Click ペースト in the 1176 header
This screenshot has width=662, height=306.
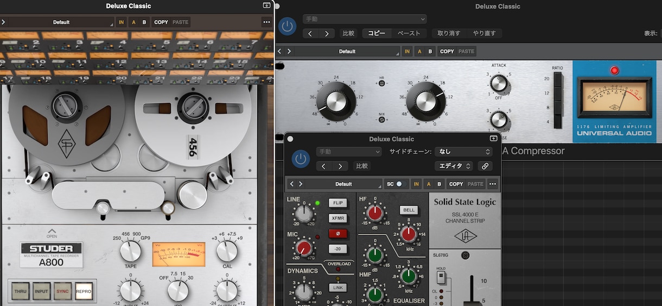point(409,34)
